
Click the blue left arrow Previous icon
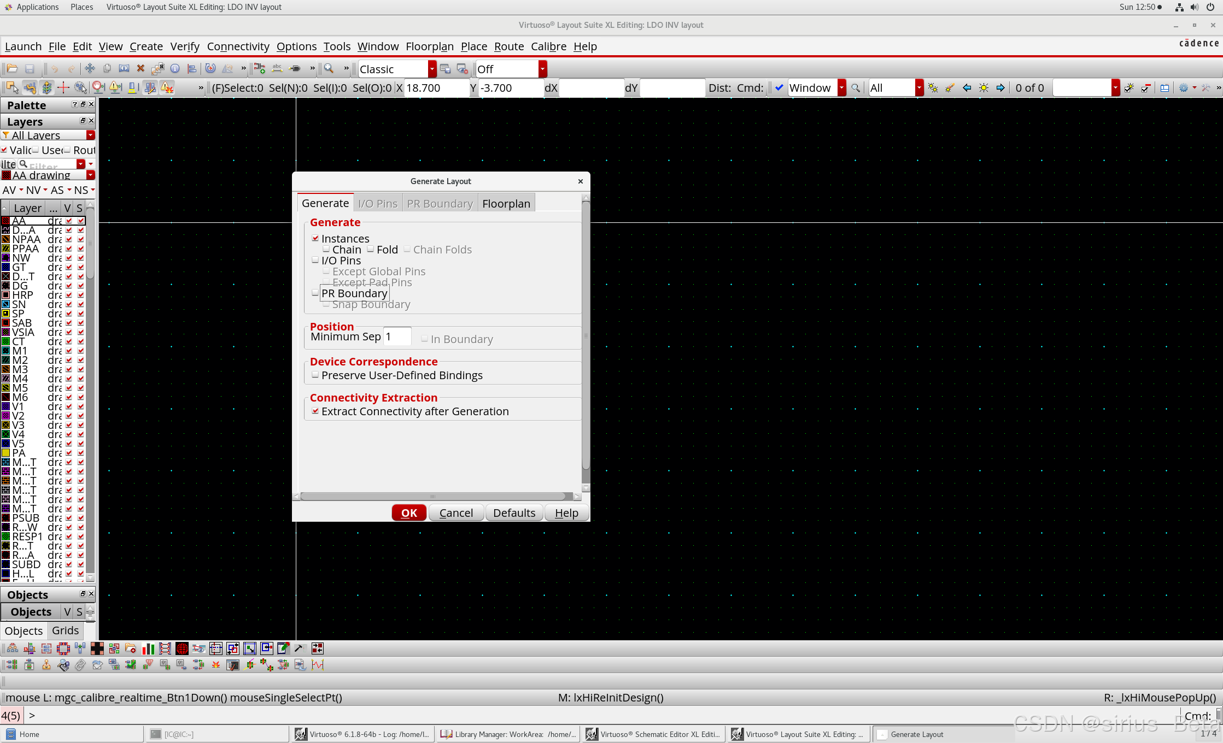click(x=967, y=88)
